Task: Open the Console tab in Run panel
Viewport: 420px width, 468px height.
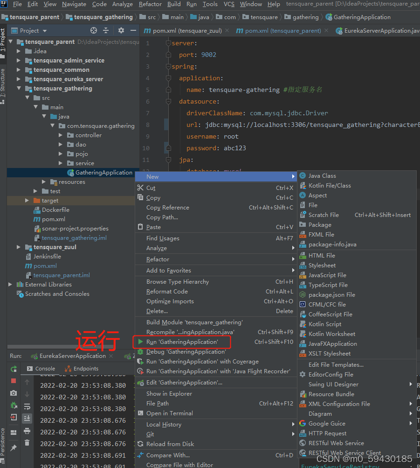Action: (x=41, y=369)
